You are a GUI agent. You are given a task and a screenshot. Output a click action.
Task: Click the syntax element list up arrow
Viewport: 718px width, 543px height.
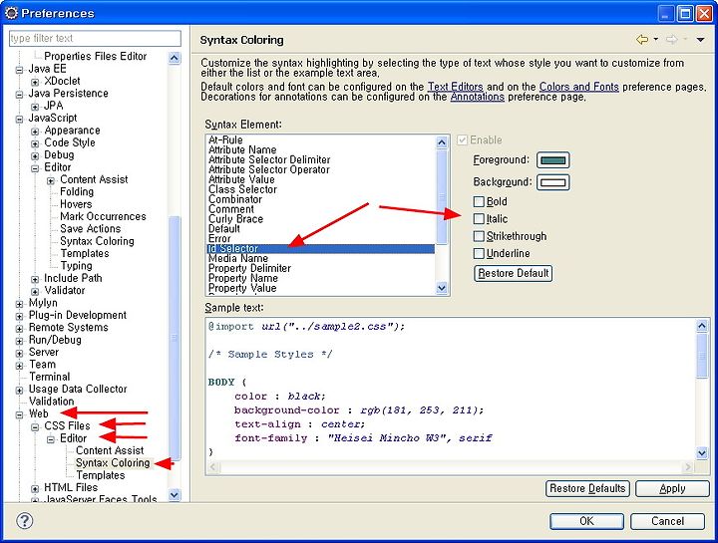[442, 142]
